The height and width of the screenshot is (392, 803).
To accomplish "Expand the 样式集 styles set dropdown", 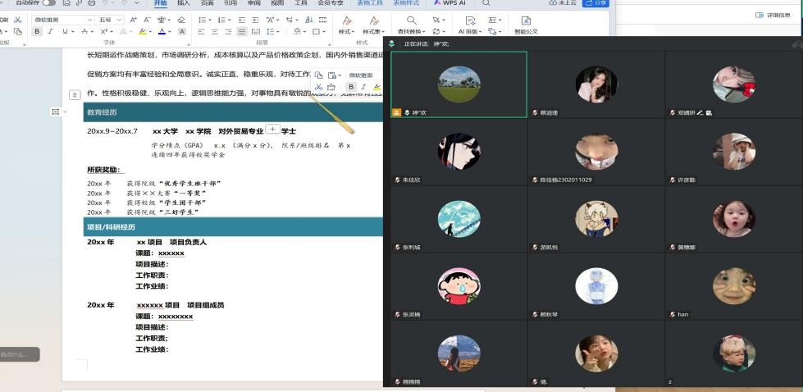I will pos(374,32).
